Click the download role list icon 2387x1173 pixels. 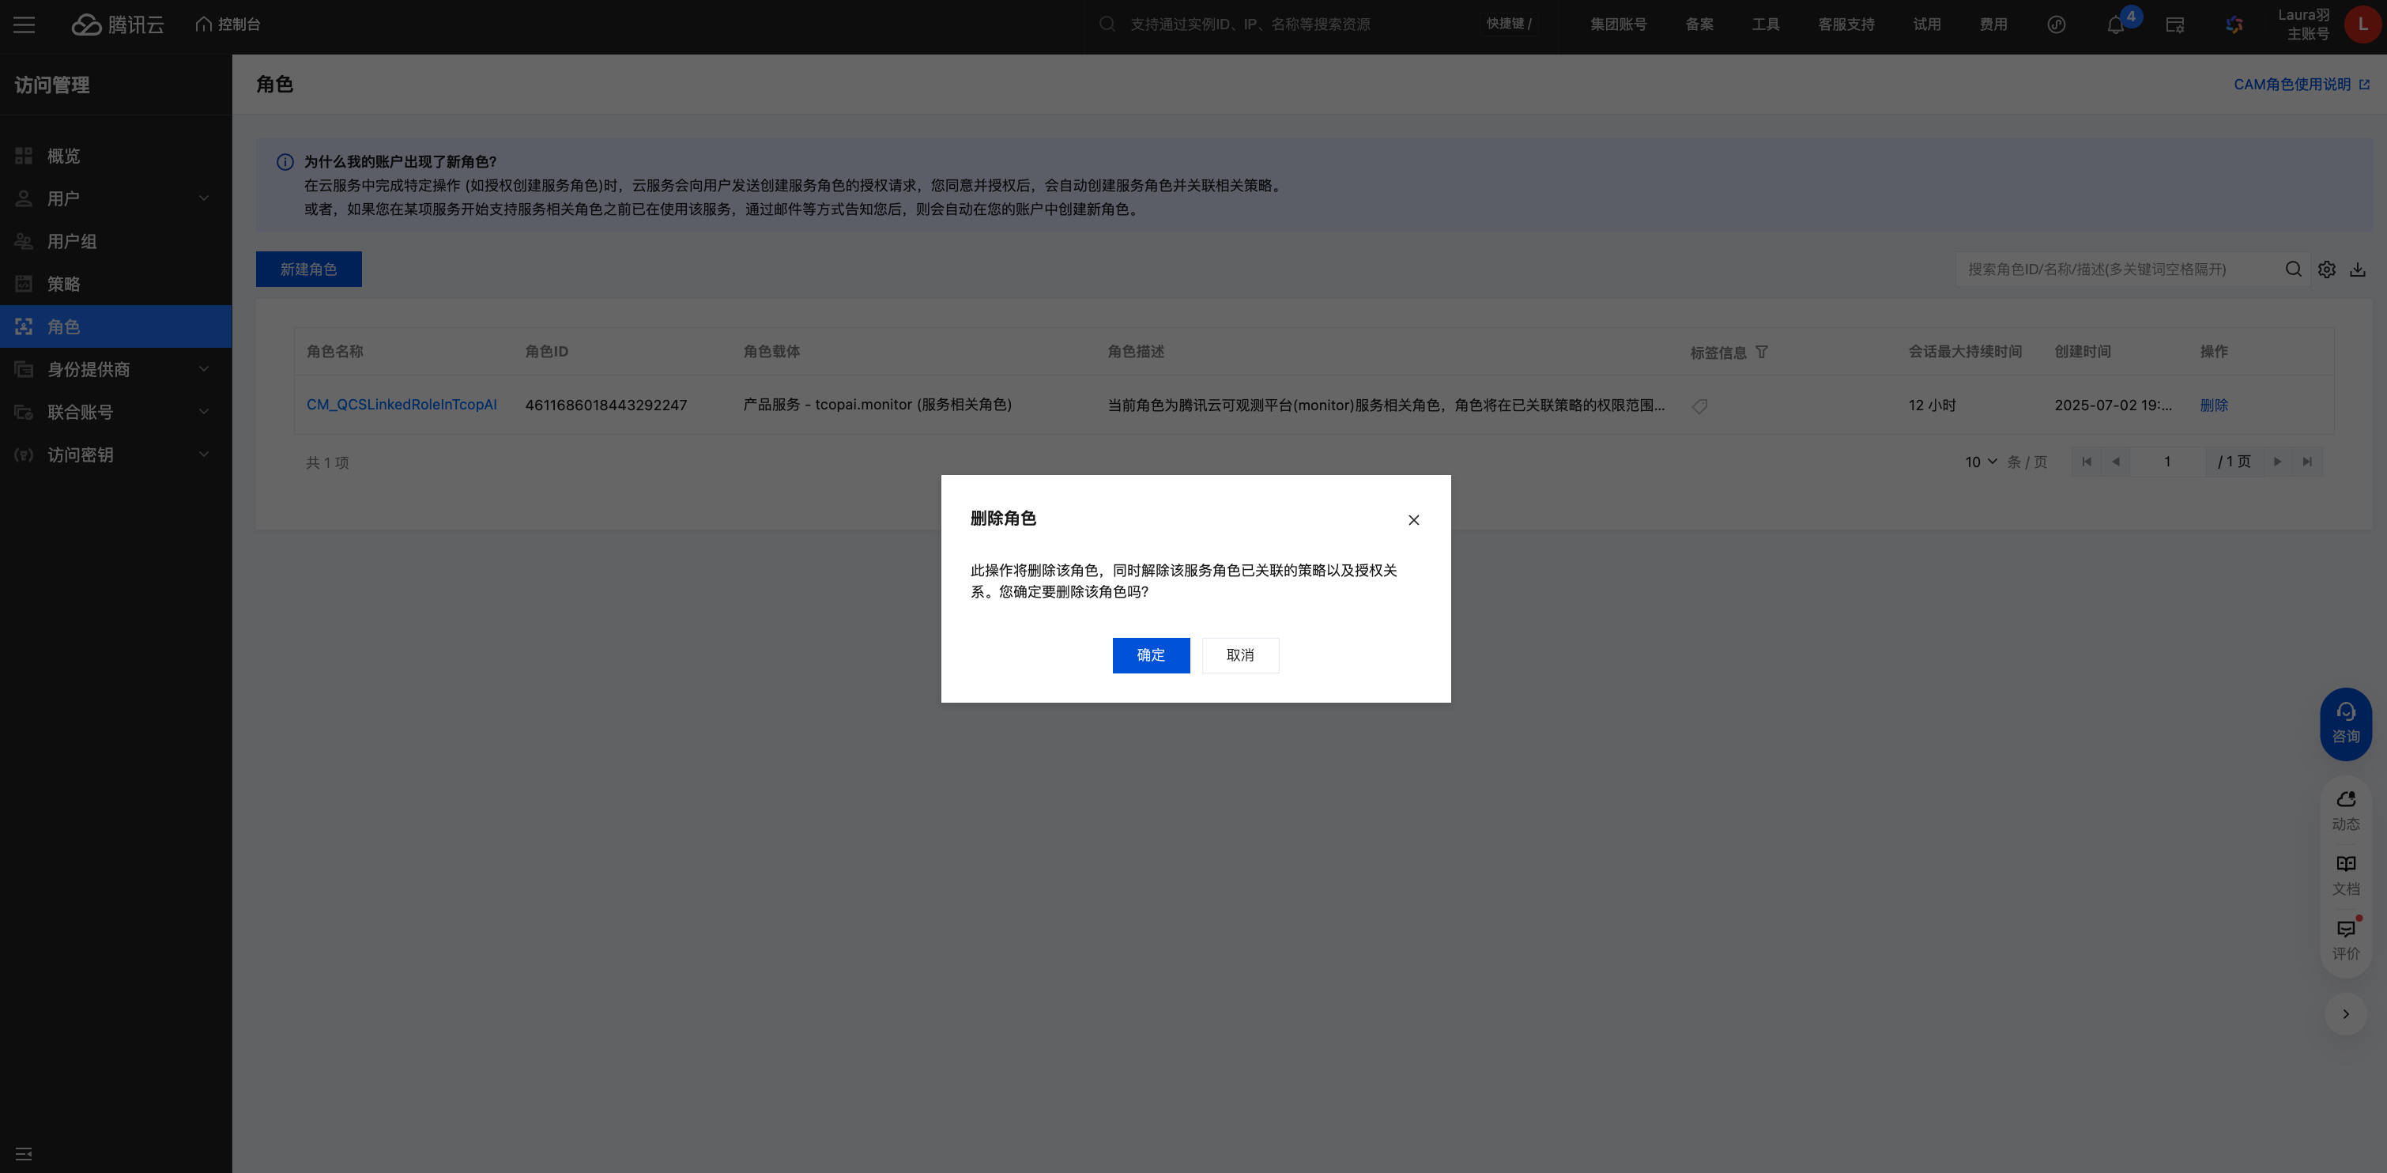pyautogui.click(x=2357, y=270)
